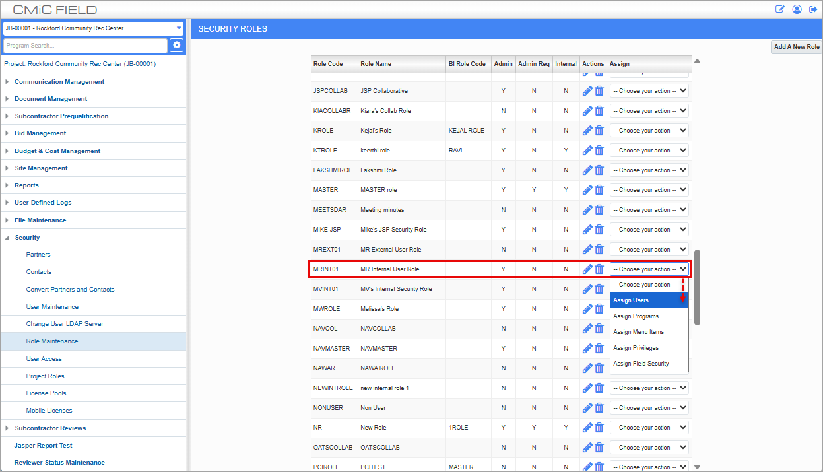Open the action dropdown for the KTROLE row
Screen dimensions: 823x472
tap(649, 151)
